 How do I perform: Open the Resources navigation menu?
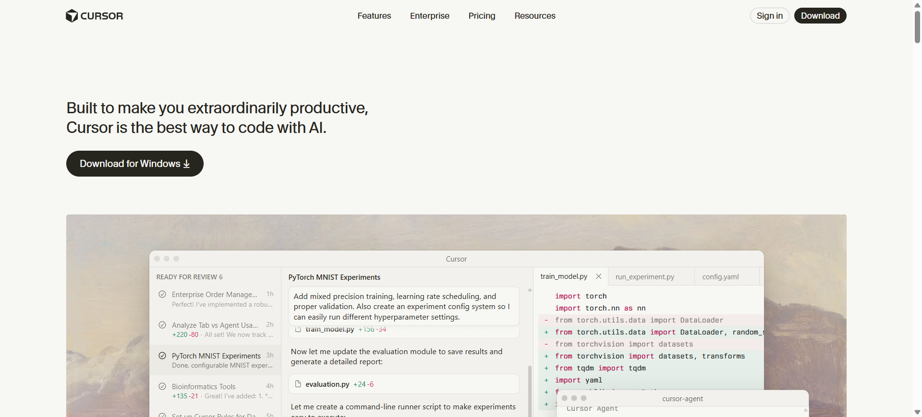534,16
